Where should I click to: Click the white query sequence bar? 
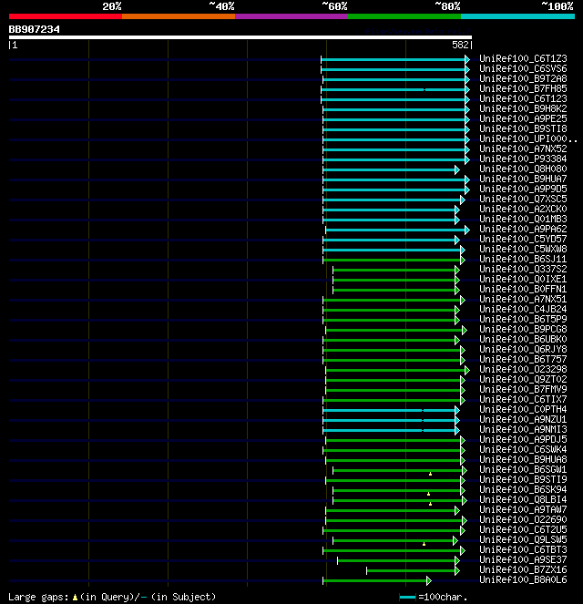click(240, 37)
